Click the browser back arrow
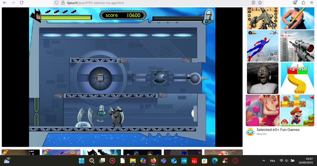The height and width of the screenshot is (166, 317). click(5, 2)
